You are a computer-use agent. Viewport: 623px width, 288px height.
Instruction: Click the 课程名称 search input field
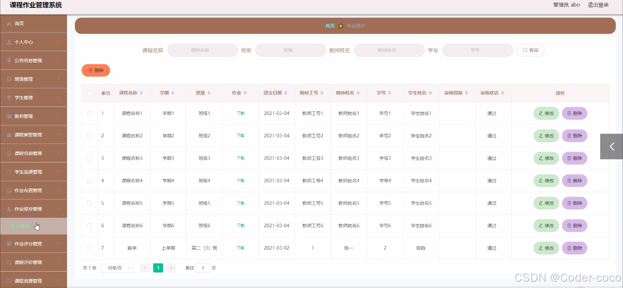[202, 50]
